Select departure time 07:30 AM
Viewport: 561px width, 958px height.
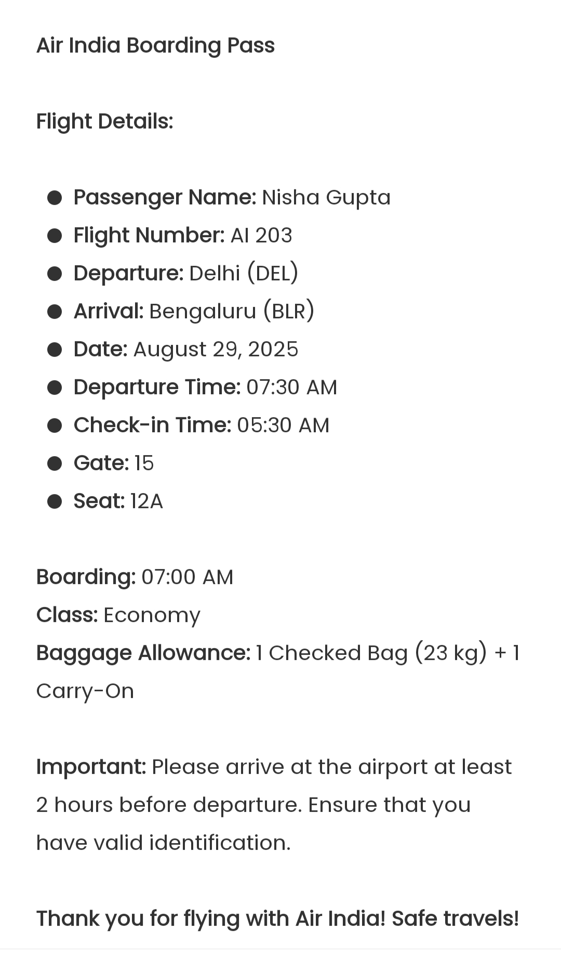click(x=292, y=387)
